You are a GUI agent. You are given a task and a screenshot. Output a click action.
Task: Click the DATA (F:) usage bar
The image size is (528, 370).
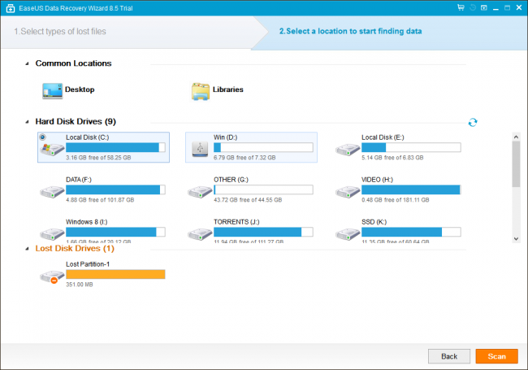coord(115,189)
